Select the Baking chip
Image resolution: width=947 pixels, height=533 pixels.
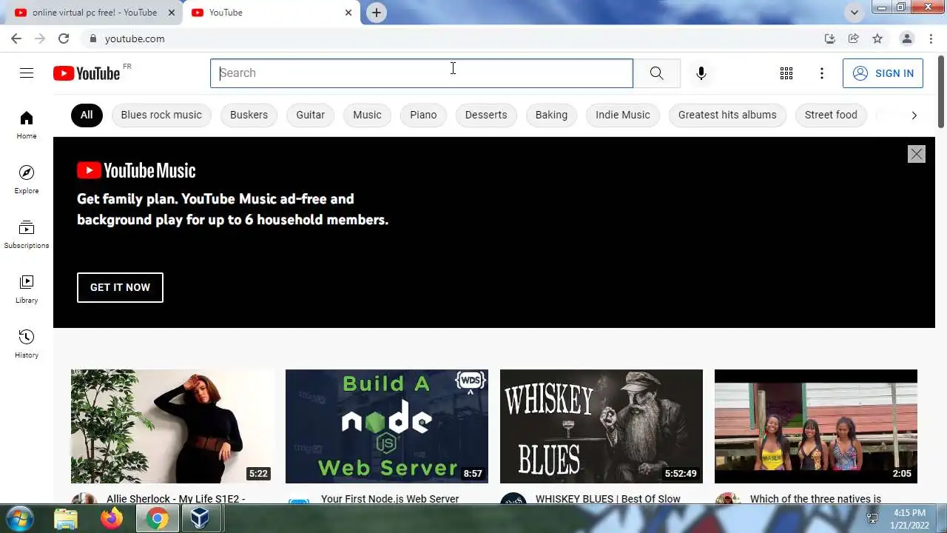(x=551, y=115)
